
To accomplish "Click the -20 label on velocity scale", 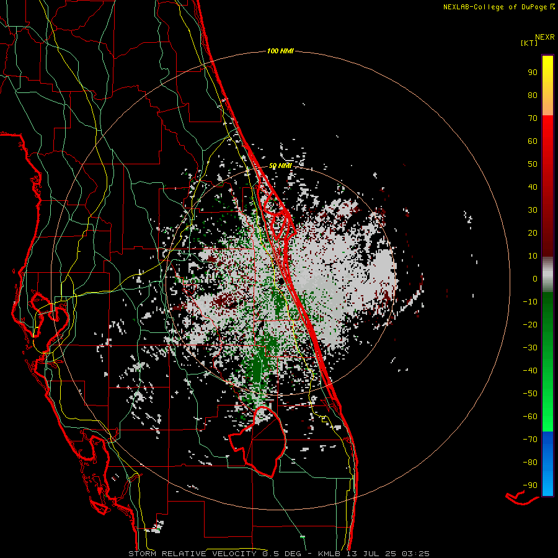I will (530, 325).
